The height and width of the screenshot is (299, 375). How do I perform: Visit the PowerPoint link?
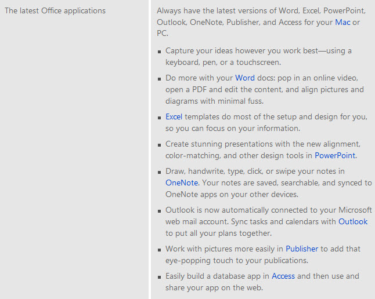pyautogui.click(x=335, y=155)
